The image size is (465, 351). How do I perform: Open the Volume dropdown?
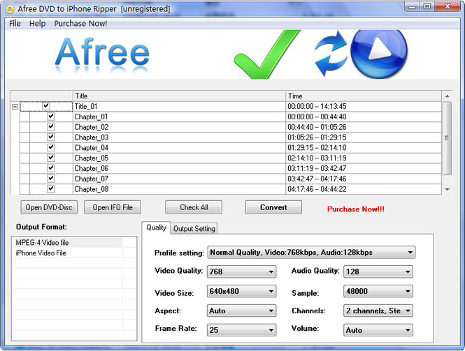(378, 330)
